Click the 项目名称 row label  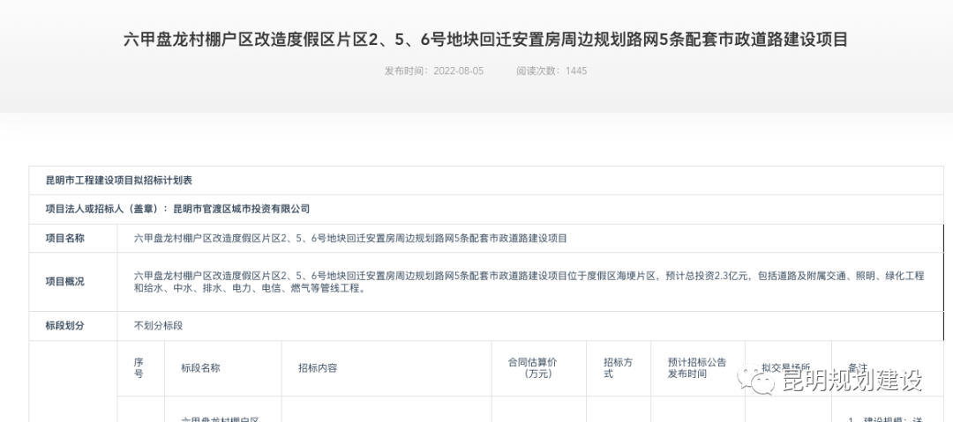pyautogui.click(x=65, y=239)
